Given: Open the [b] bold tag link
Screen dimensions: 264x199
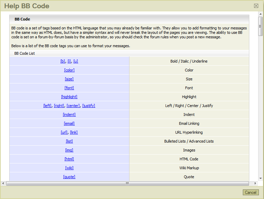Looking at the screenshot, I should pyautogui.click(x=62, y=62).
